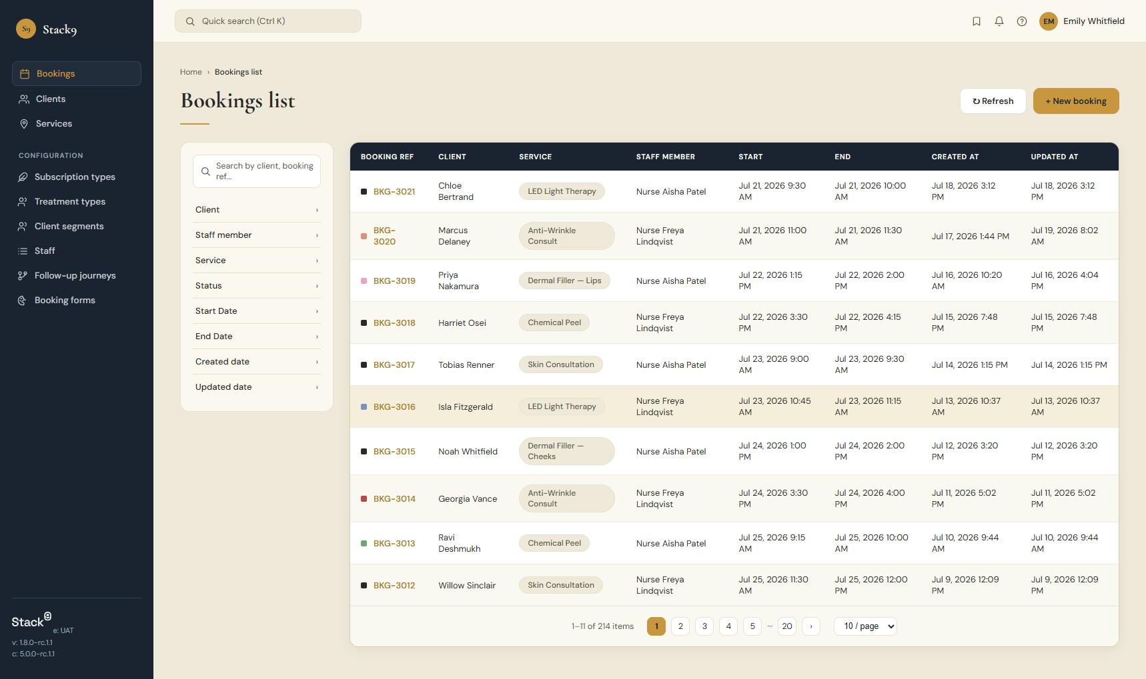Expand the Updated date filter
The width and height of the screenshot is (1146, 679).
[257, 387]
